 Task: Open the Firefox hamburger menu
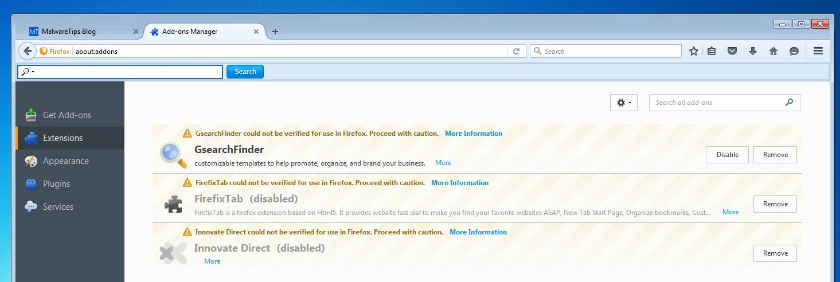click(x=818, y=51)
